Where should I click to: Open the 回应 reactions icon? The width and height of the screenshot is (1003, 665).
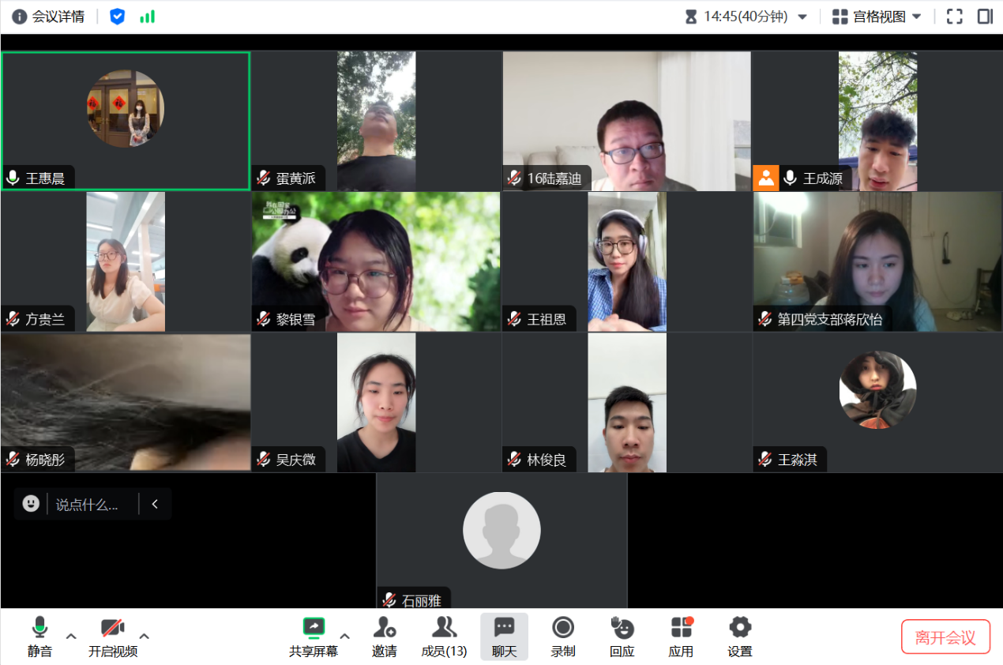click(622, 636)
